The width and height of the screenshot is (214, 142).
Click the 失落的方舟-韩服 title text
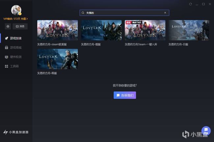point(47,73)
